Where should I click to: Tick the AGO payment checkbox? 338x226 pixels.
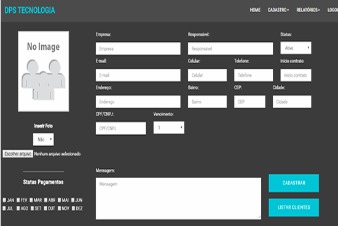click(18, 208)
